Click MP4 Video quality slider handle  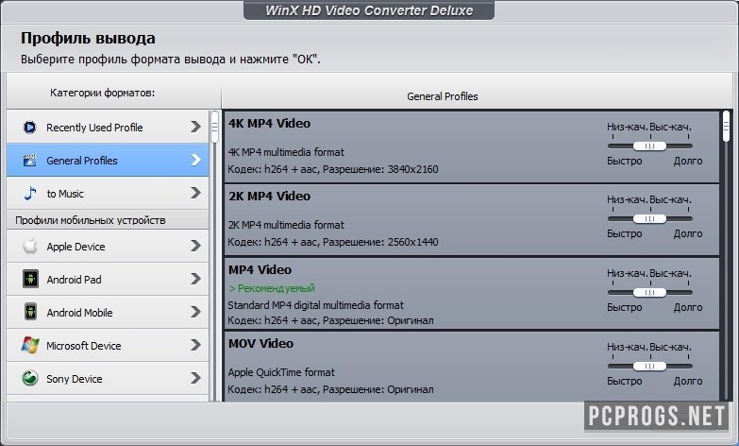pyautogui.click(x=649, y=292)
